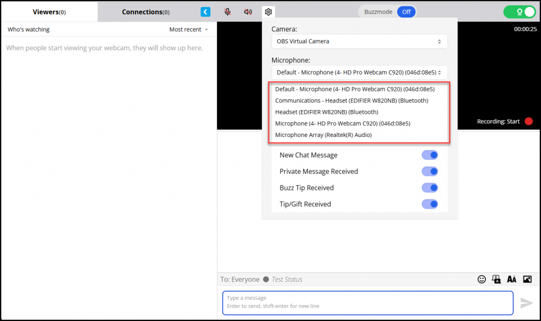
Task: Unmute the microphone icon in toolbar
Action: click(x=227, y=12)
